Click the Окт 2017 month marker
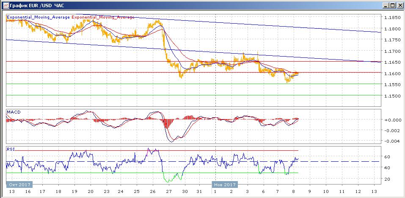Image resolution: width=405 pixels, height=198 pixels. click(x=19, y=184)
